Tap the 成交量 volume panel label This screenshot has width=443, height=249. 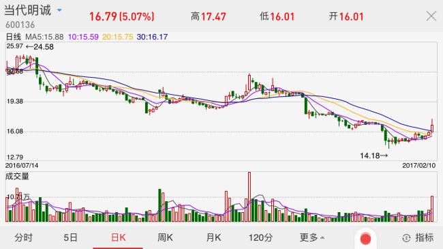(x=17, y=176)
